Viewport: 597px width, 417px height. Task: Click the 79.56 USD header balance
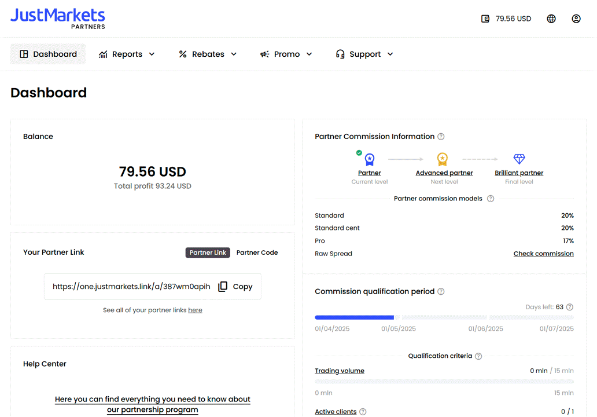click(x=513, y=19)
